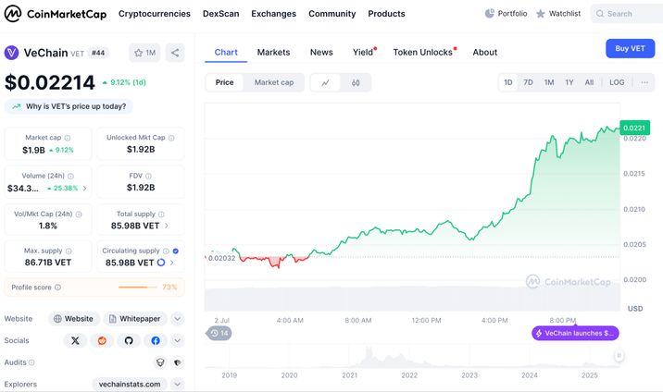Switch chart to candlestick view
663x392 pixels.
point(356,82)
